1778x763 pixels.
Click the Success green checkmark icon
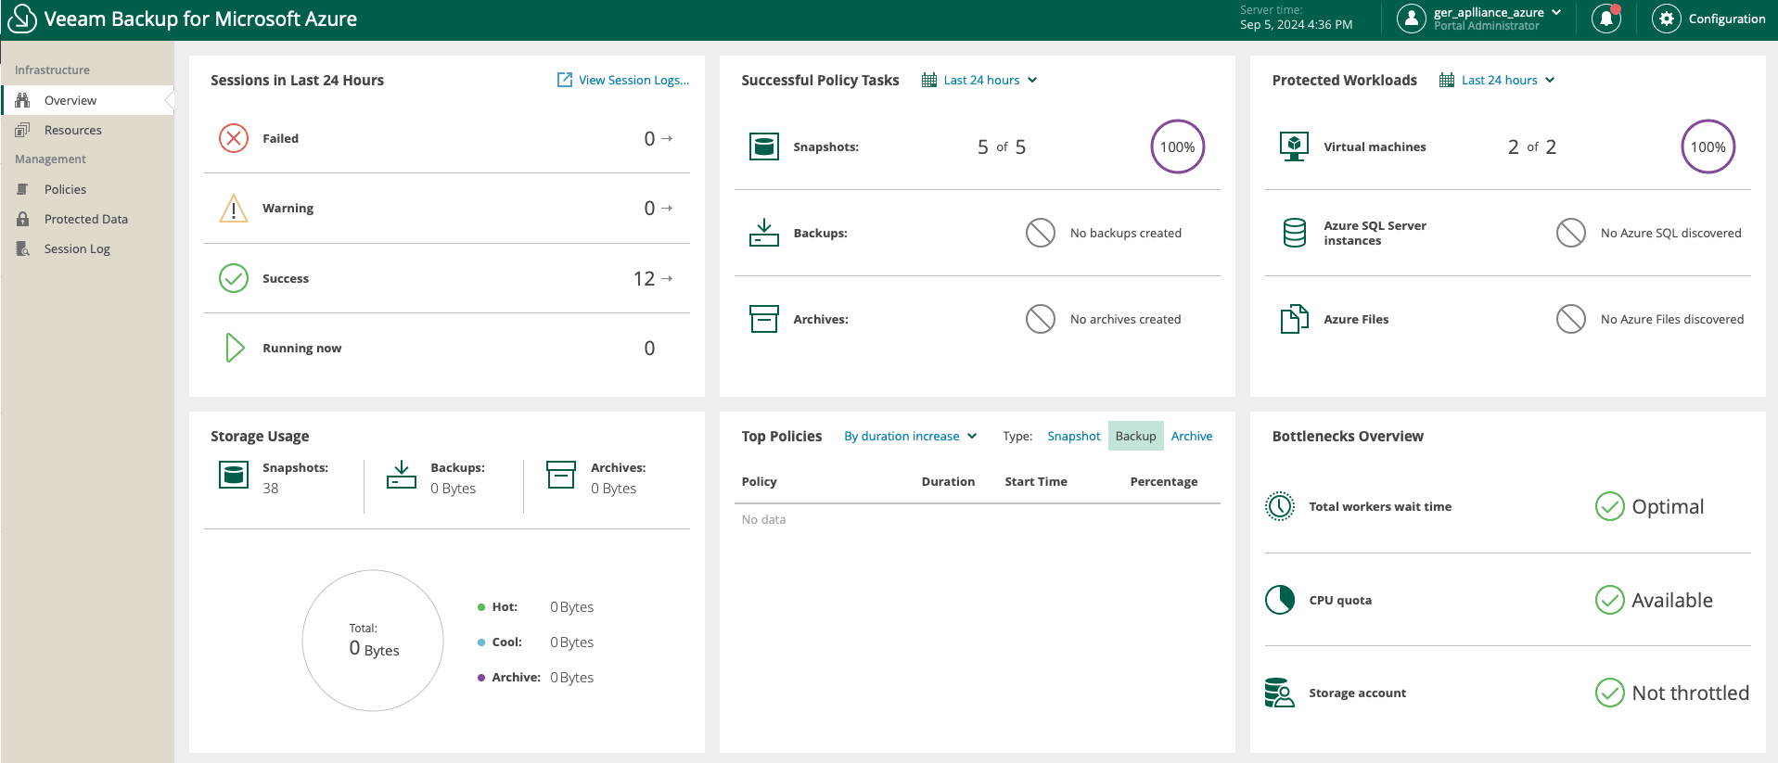point(234,278)
